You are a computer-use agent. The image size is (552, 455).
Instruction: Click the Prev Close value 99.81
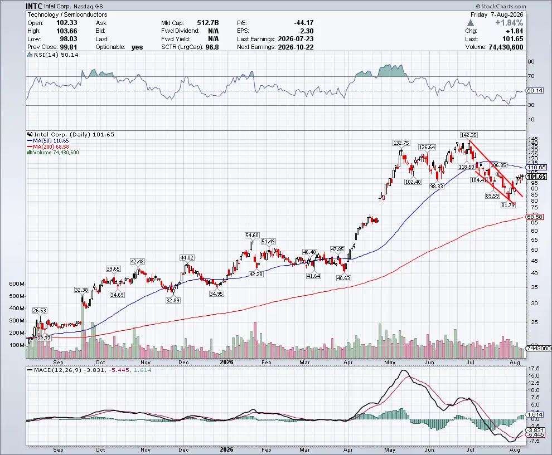[x=69, y=47]
